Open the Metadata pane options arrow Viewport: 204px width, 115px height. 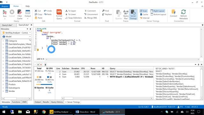click(x=27, y=29)
